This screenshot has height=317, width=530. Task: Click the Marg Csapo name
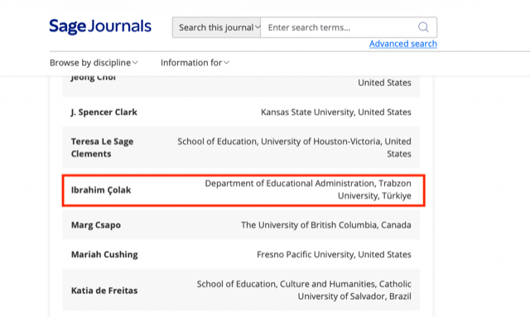click(96, 225)
